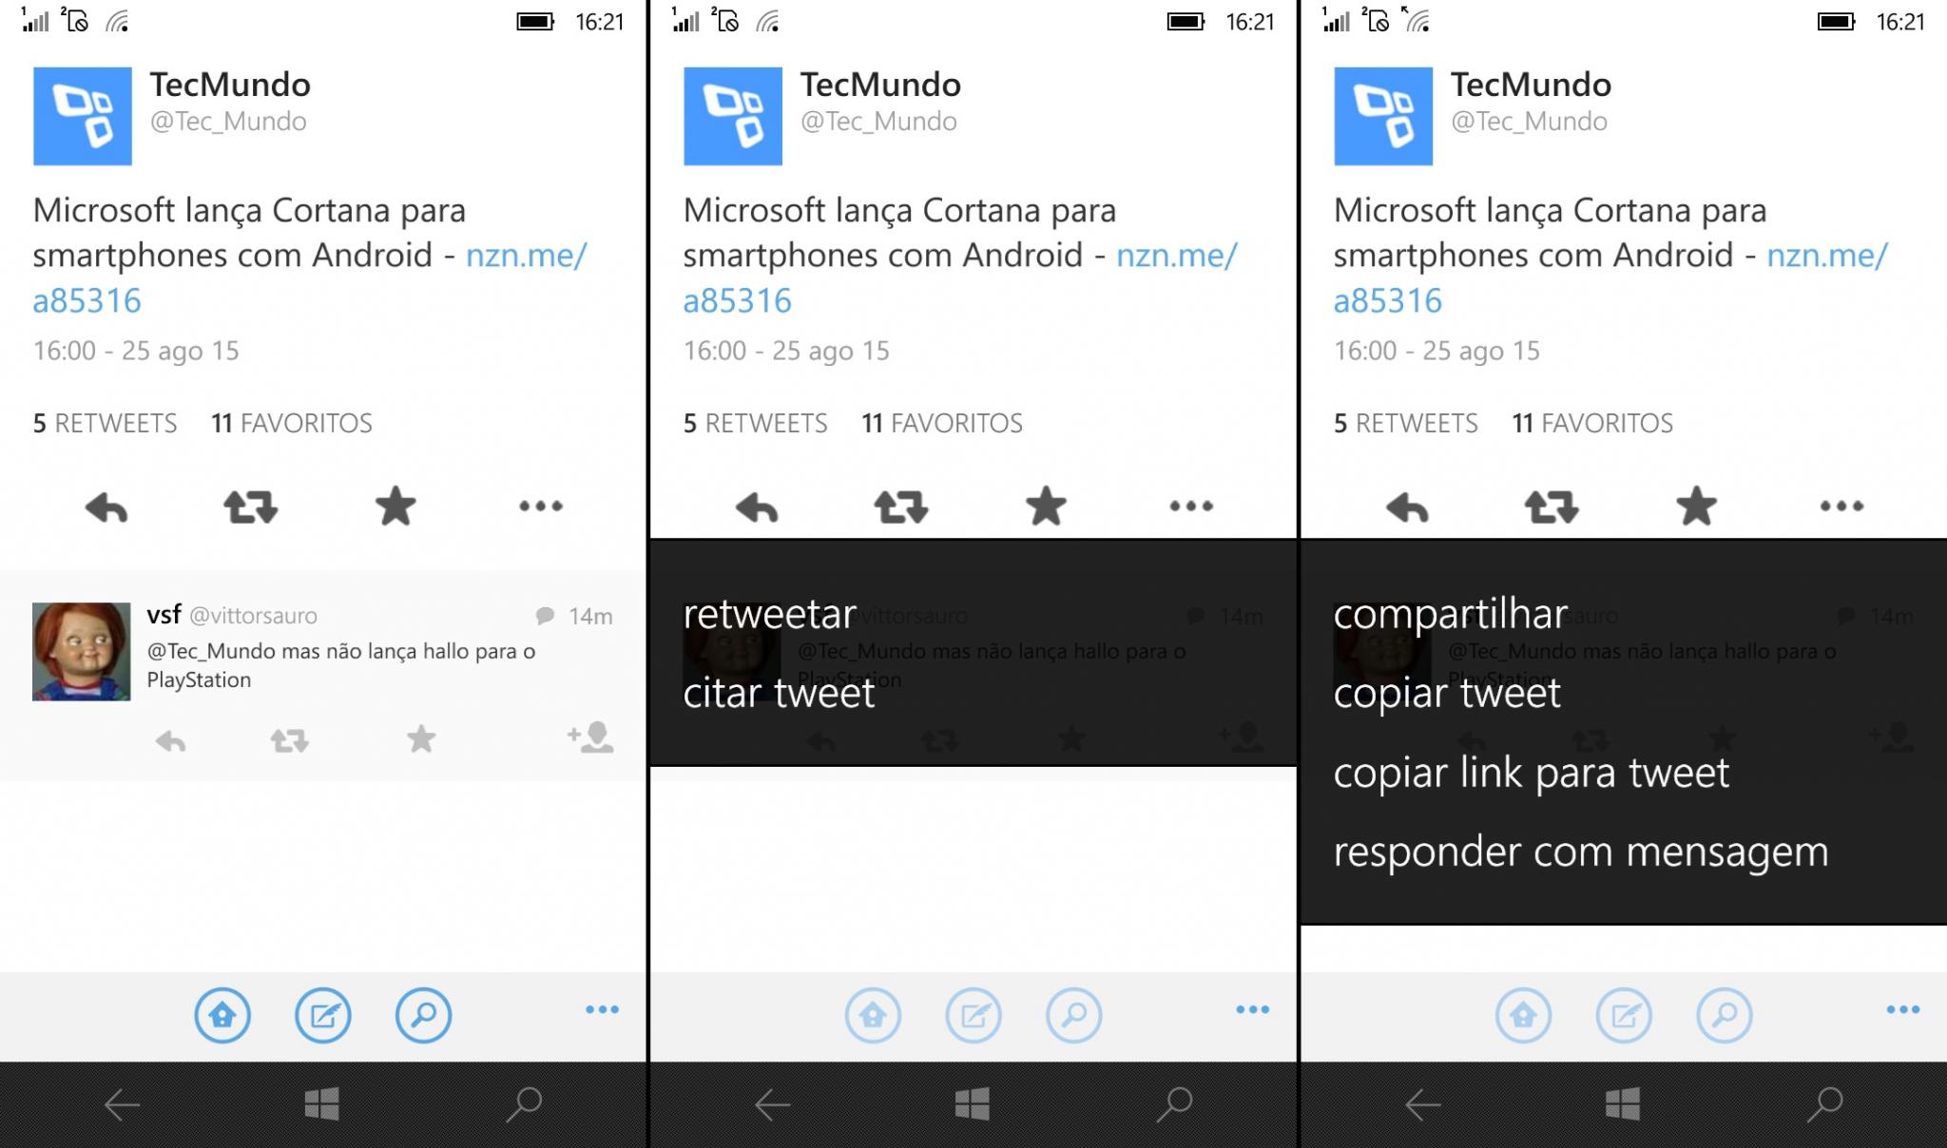Tap retweet icon in right screen tweet
The width and height of the screenshot is (1947, 1148).
click(x=1552, y=507)
